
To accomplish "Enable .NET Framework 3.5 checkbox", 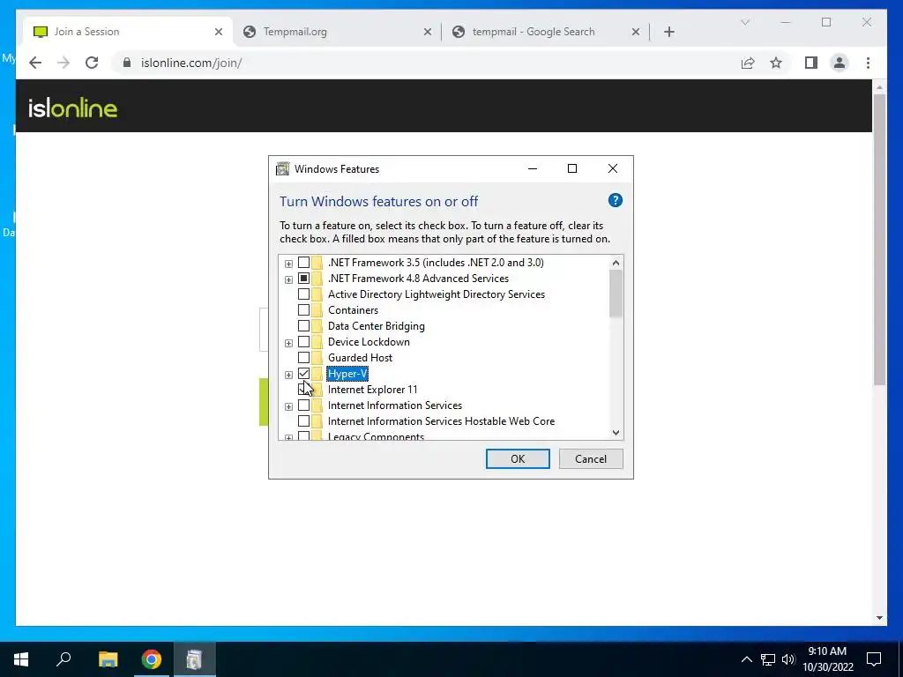I will (303, 263).
